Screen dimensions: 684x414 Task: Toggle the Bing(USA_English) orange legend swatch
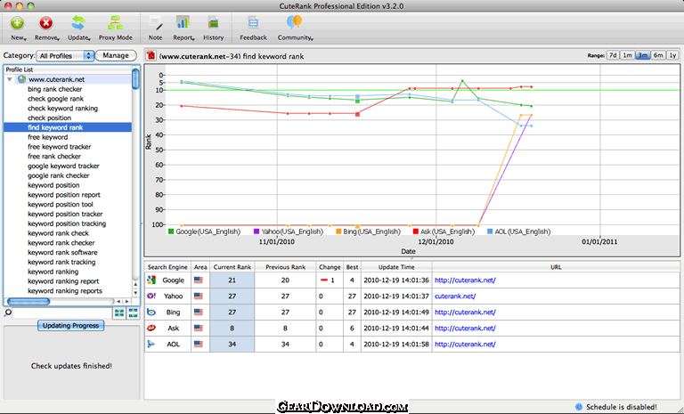[x=338, y=231]
